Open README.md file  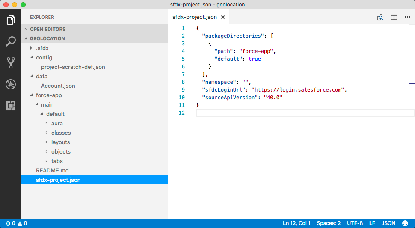point(52,170)
